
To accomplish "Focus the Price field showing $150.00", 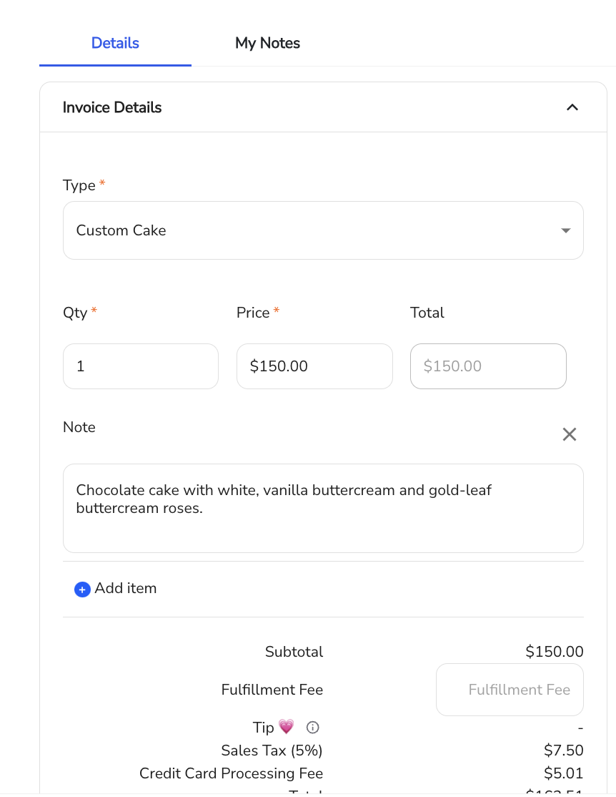I will point(314,366).
